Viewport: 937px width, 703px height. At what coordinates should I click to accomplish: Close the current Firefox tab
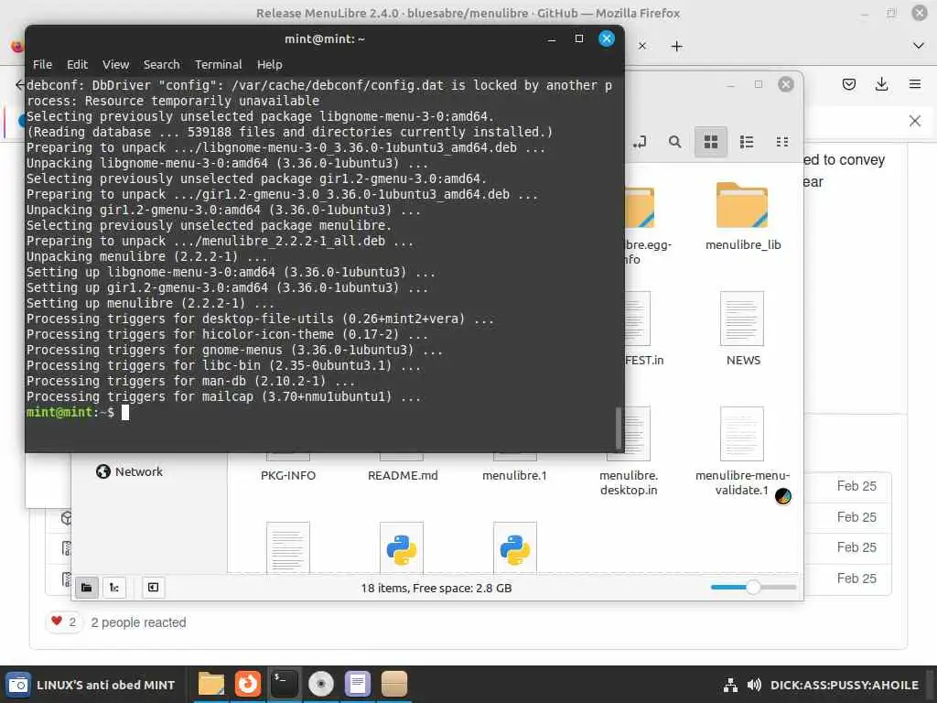(642, 46)
